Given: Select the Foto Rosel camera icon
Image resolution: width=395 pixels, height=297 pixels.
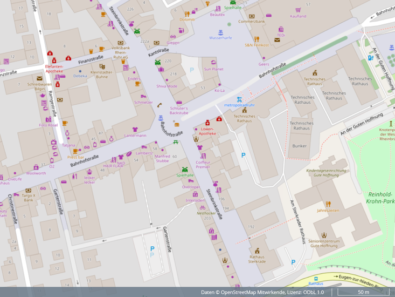Looking at the screenshot, I should point(48,119).
